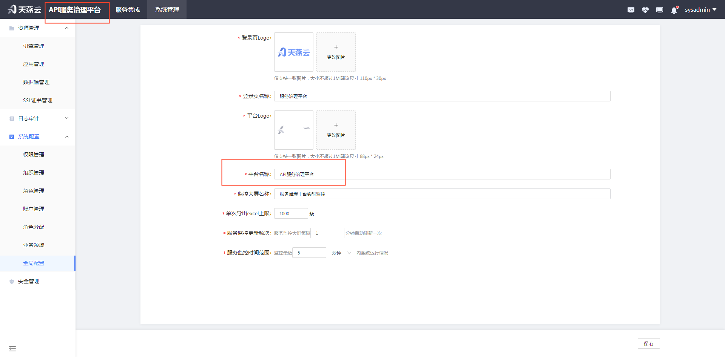Expand the 日志审计 menu section
Screen dimensions: 725x357
67,118
